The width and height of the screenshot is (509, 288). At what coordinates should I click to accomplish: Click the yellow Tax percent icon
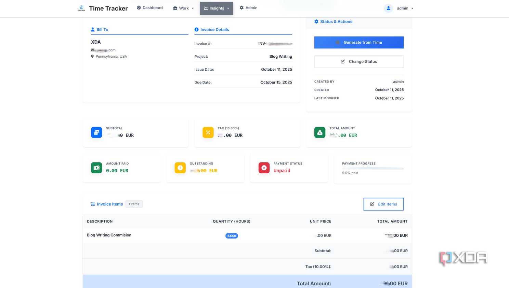point(208,132)
